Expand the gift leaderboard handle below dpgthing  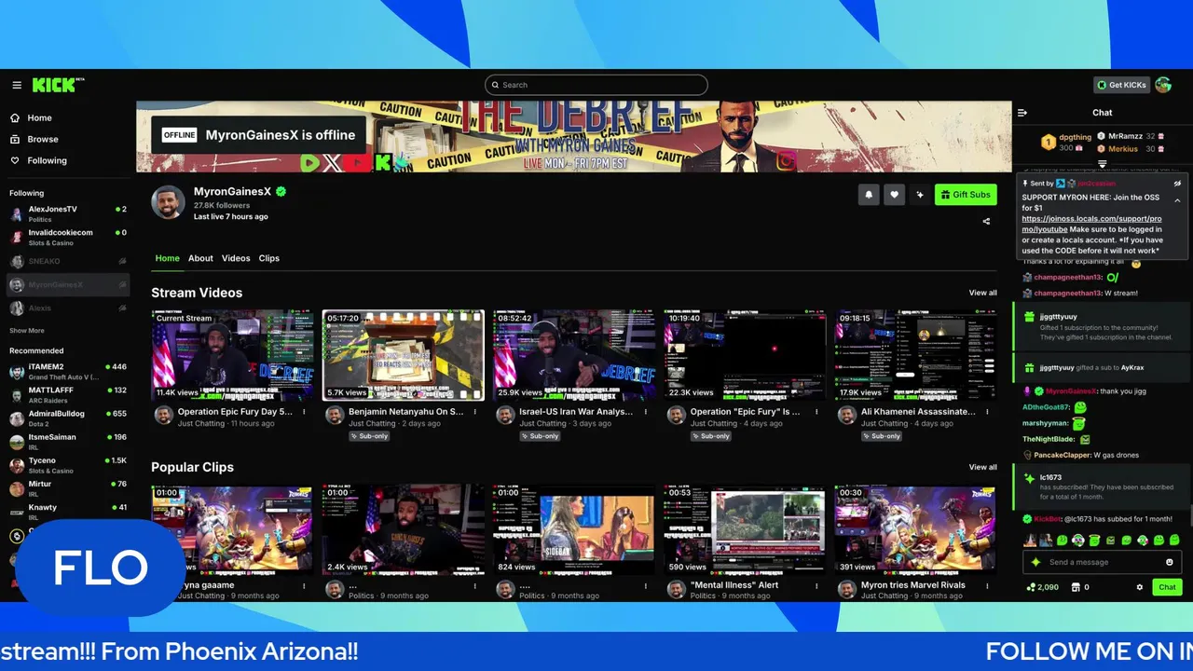click(x=1103, y=164)
